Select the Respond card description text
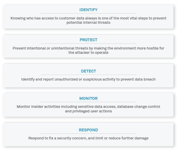Image resolution: width=177 pixels, height=151 pixels. click(88, 138)
